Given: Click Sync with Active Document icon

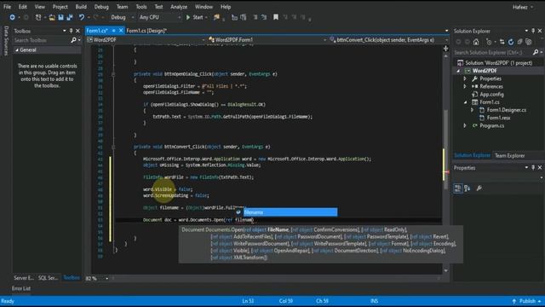Looking at the screenshot, I should tap(502, 42).
